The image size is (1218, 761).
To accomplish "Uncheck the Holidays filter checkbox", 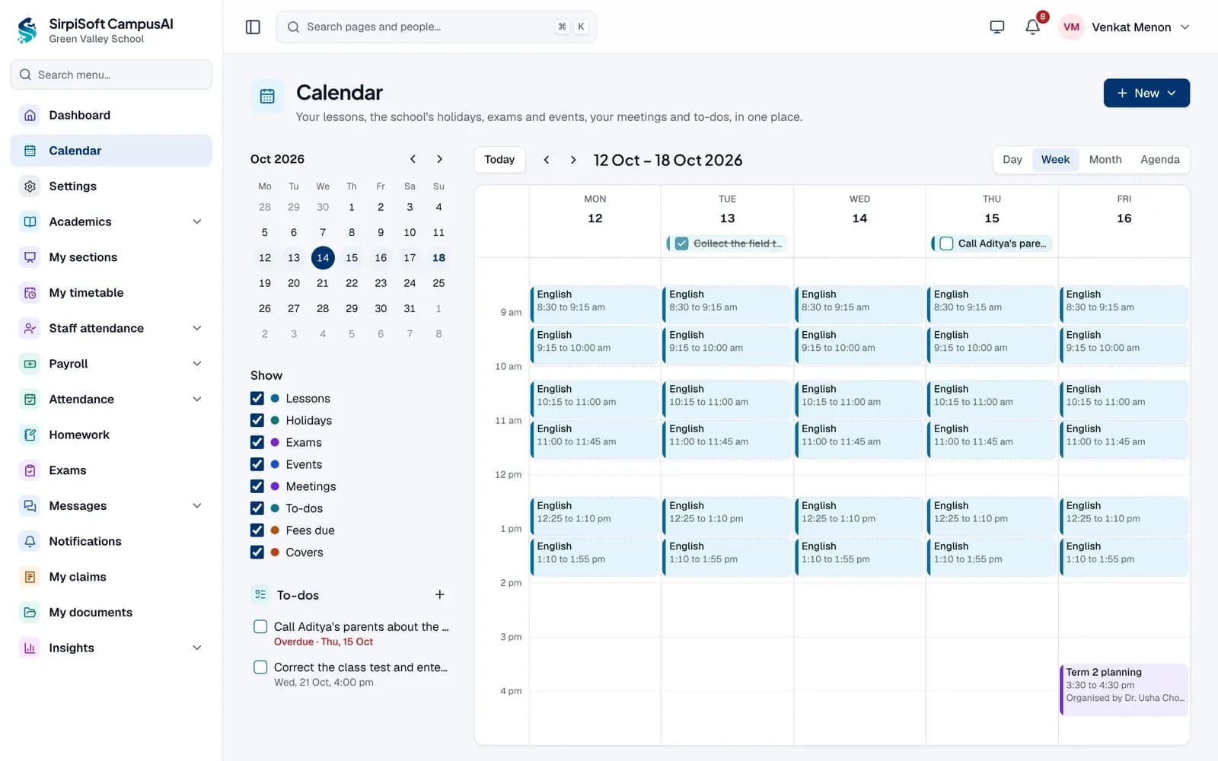I will click(257, 420).
